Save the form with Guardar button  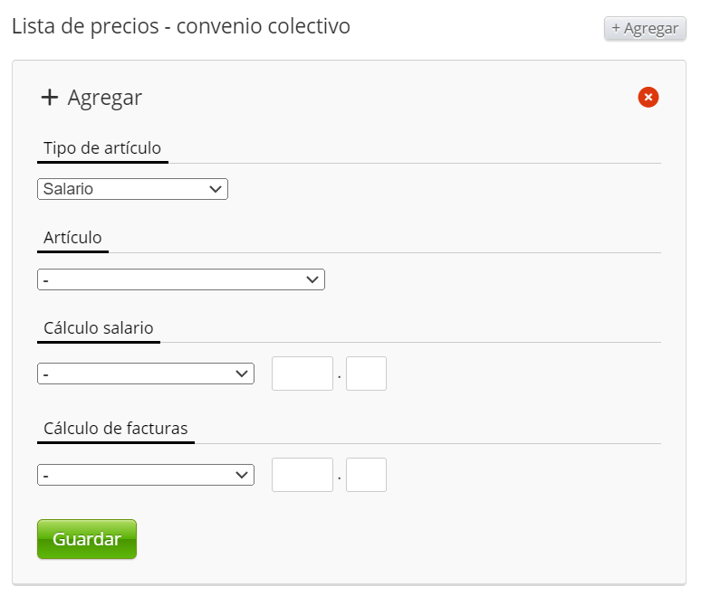pos(86,539)
